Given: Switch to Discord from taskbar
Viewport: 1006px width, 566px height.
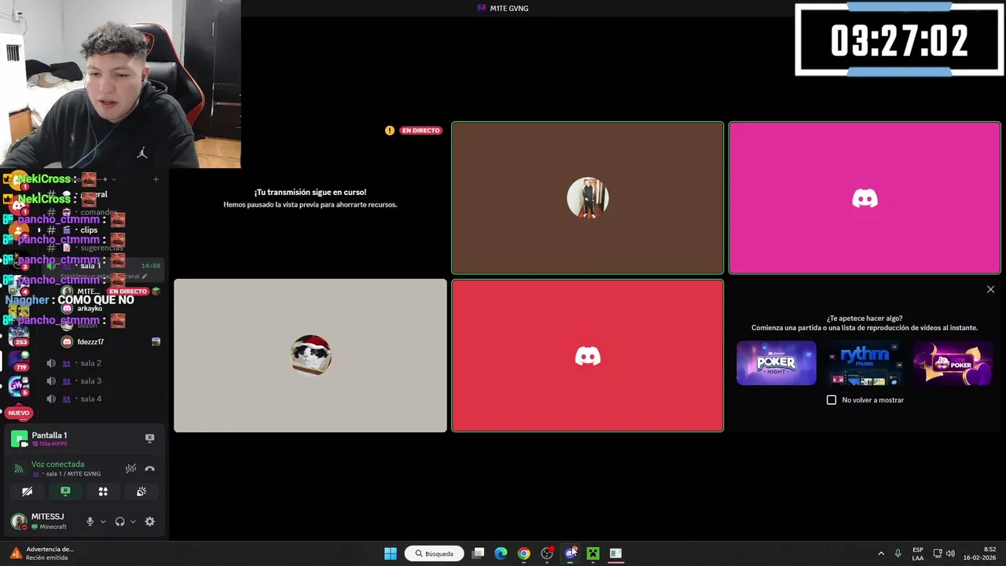Looking at the screenshot, I should point(570,553).
